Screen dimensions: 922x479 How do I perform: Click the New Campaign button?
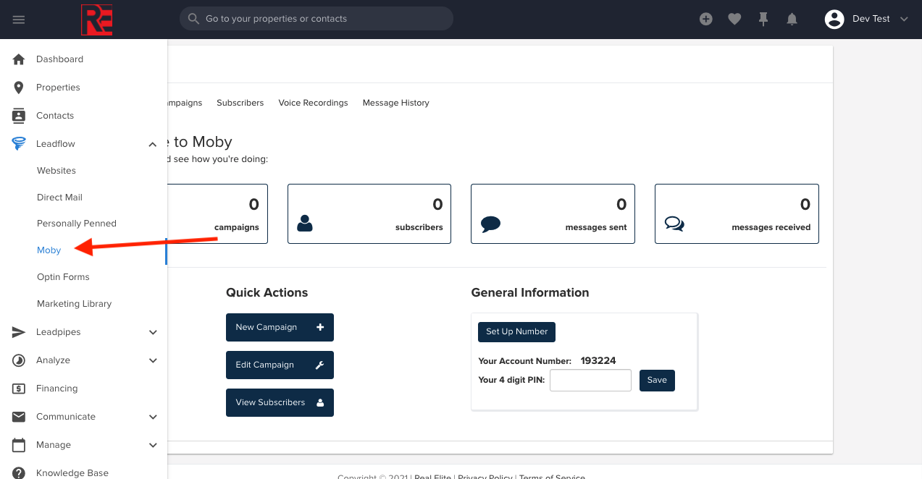click(x=280, y=327)
